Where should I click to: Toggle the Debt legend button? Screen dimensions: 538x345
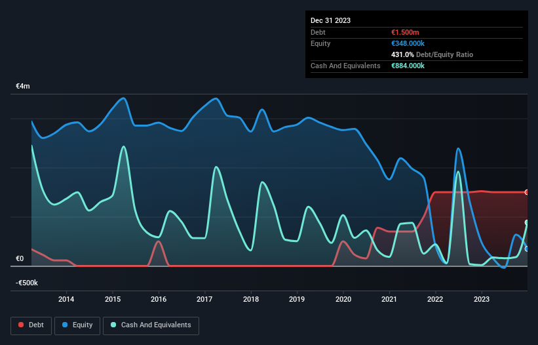(x=31, y=325)
